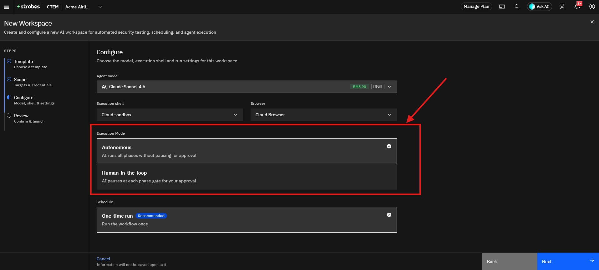
Task: Click the Scope step checkmark icon
Action: click(x=9, y=79)
